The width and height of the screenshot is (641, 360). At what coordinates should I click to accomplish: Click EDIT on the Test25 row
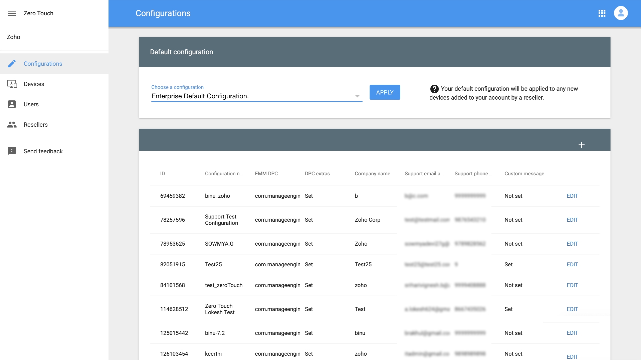(x=572, y=265)
